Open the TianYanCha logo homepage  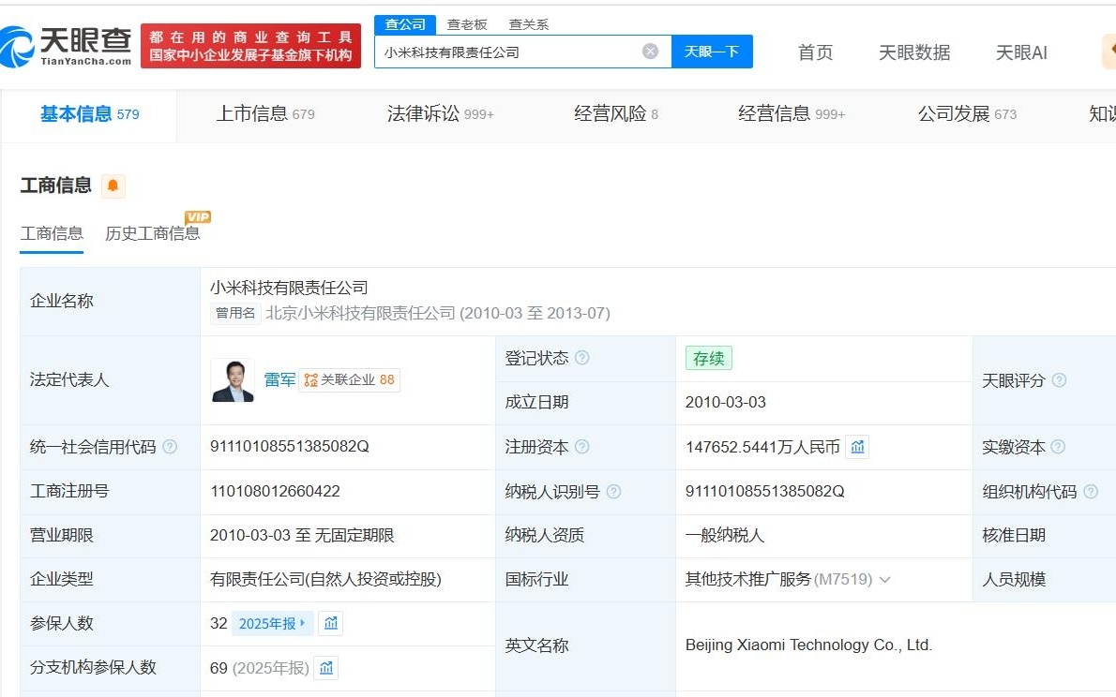click(x=66, y=46)
